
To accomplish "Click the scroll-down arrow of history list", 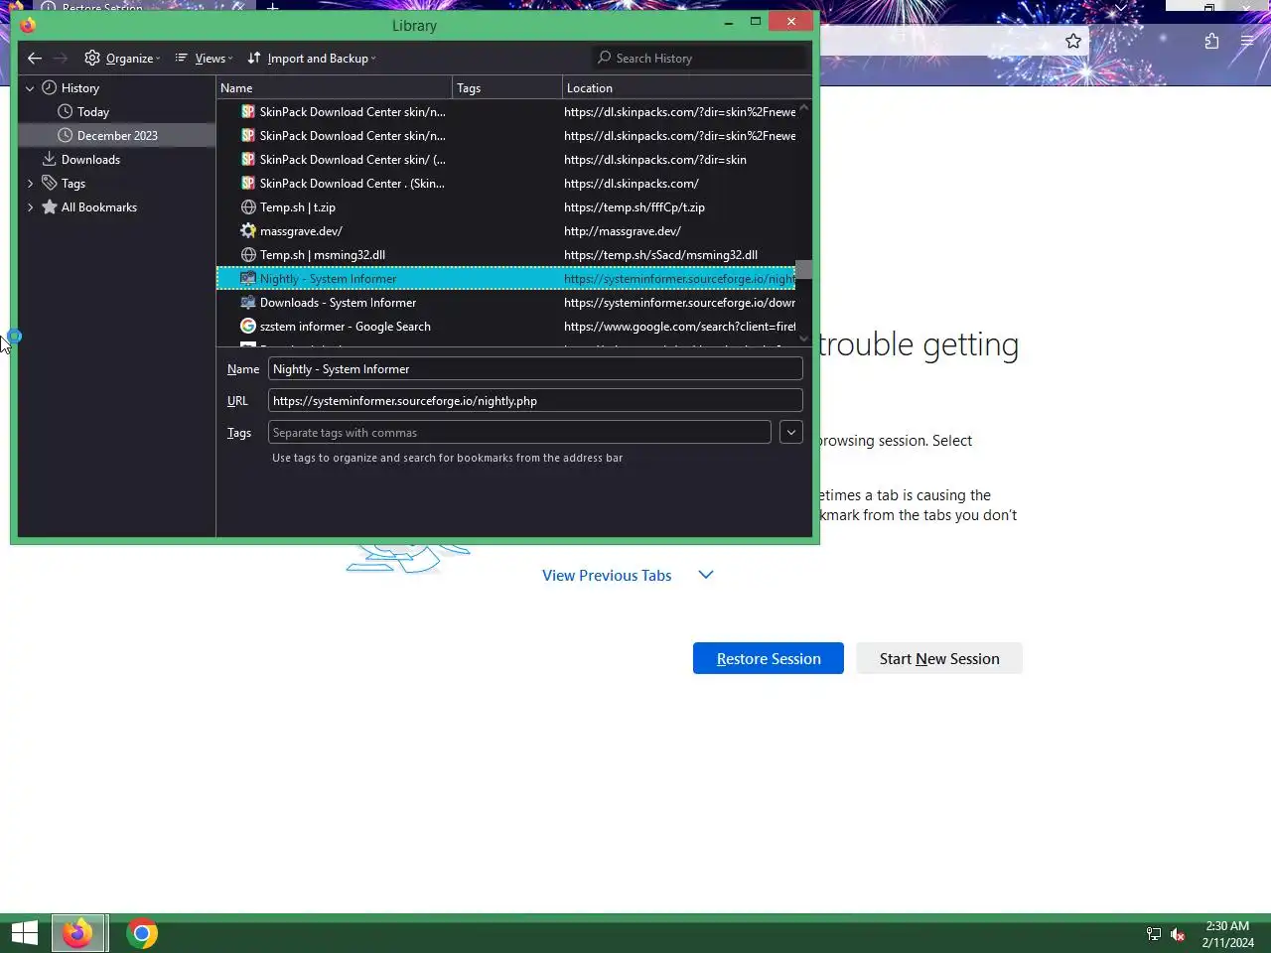I will click(x=804, y=339).
